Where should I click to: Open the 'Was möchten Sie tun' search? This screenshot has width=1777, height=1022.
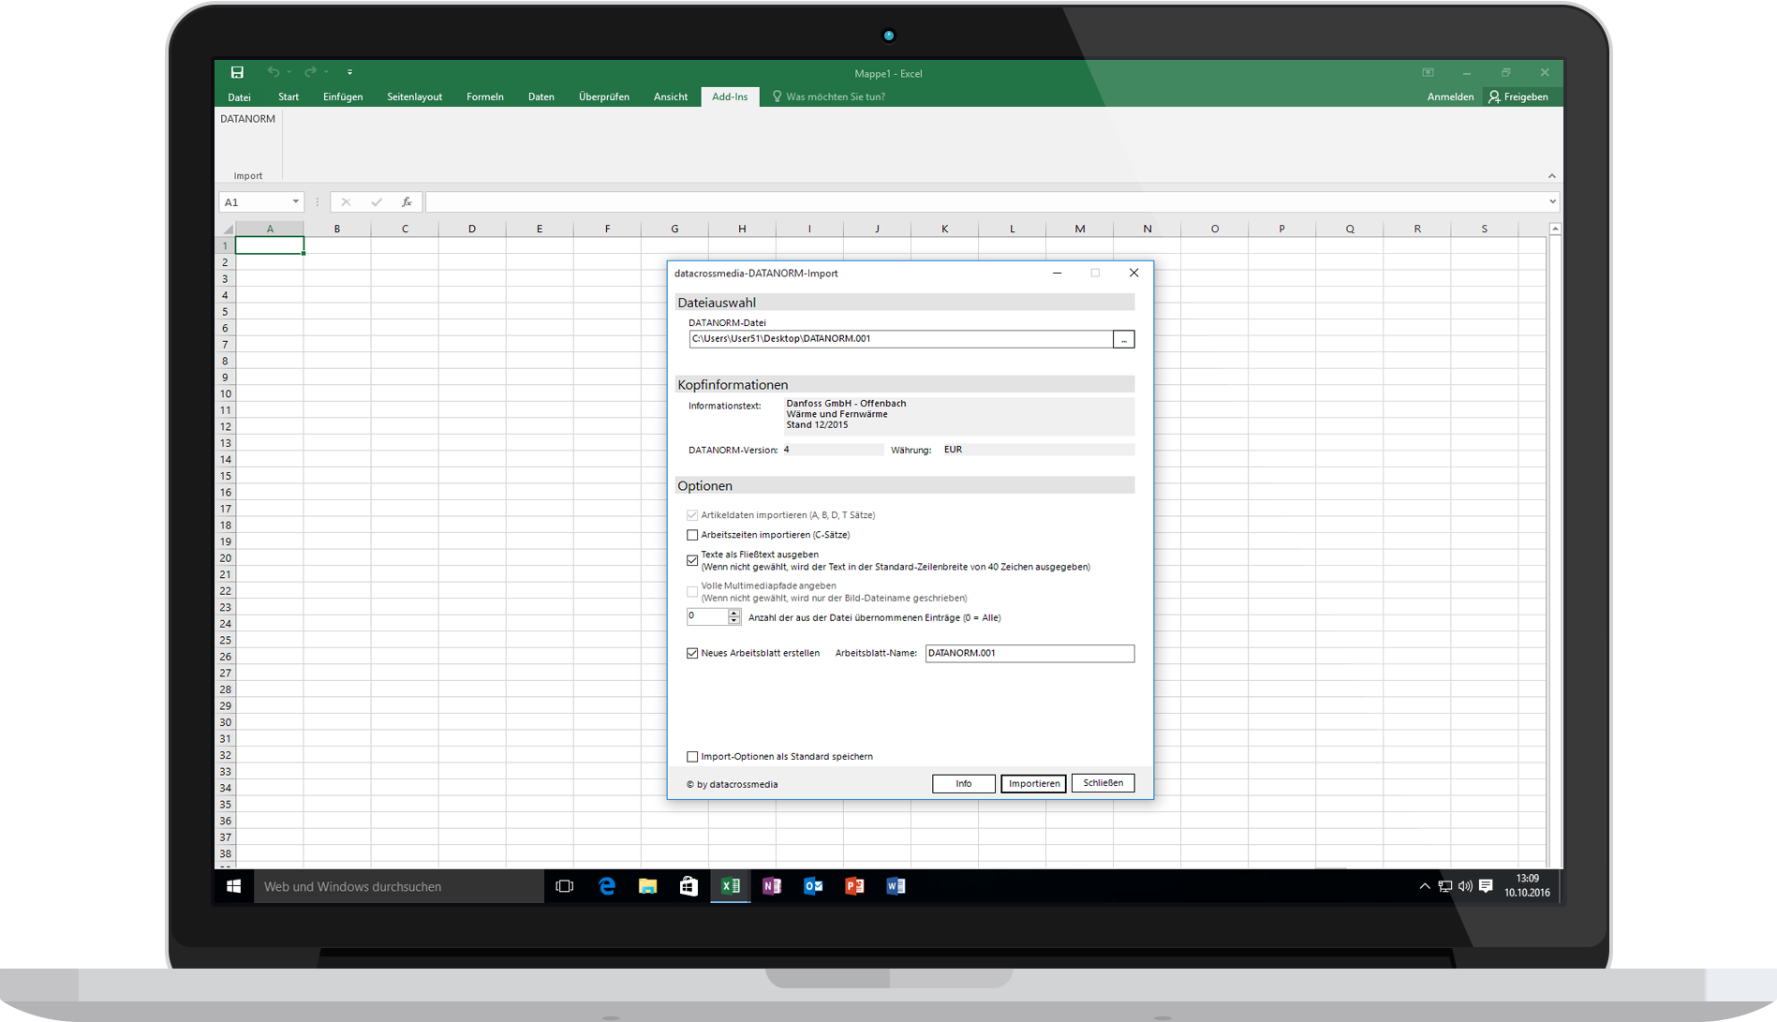point(829,96)
